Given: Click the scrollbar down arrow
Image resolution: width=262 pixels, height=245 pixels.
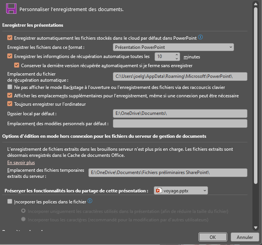Looking at the screenshot, I should point(255,227).
